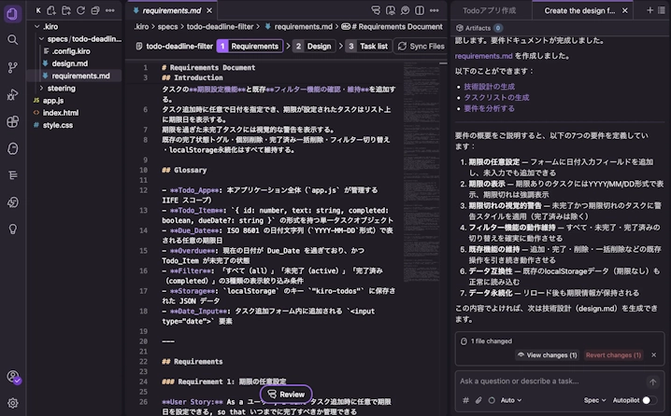
Task: Click Revert changes (1) button
Action: click(613, 355)
